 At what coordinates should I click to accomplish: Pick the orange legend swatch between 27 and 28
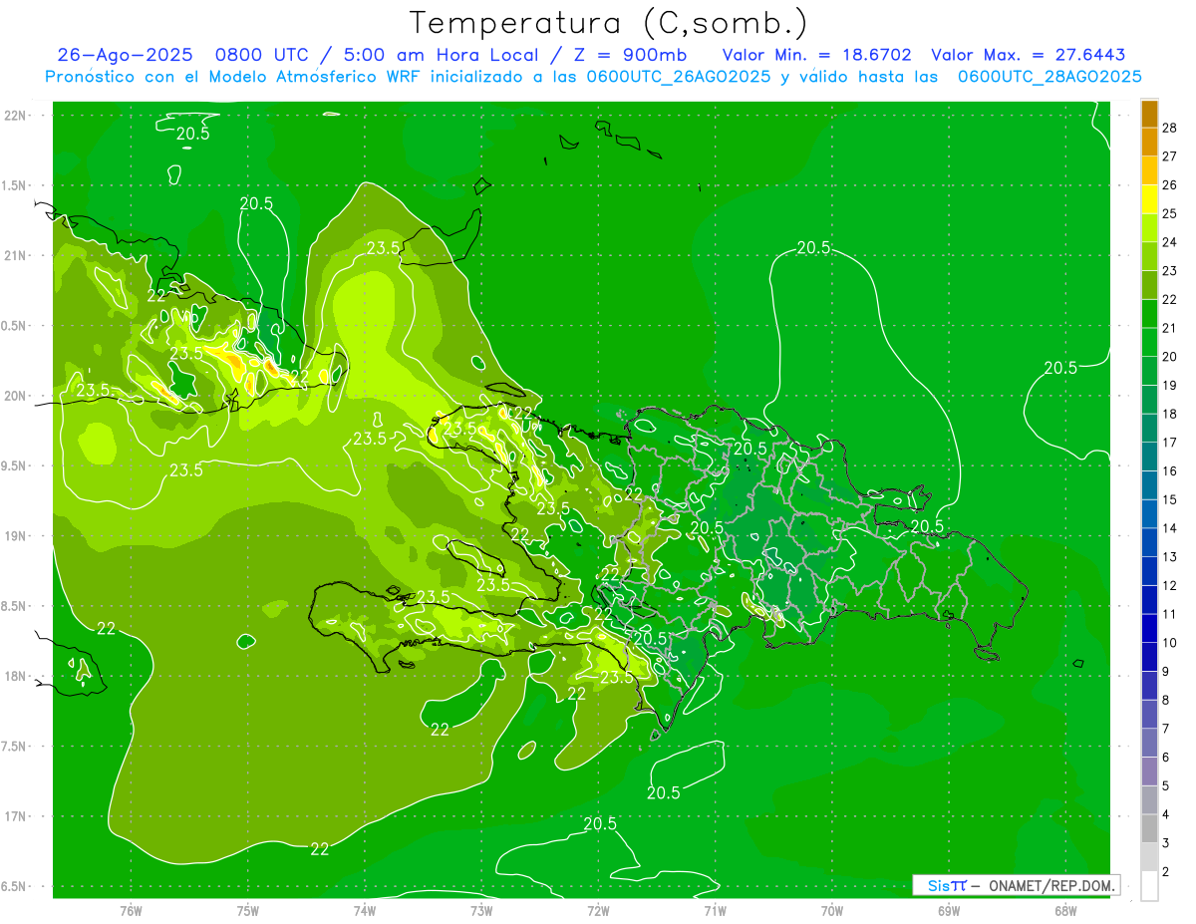click(1149, 143)
